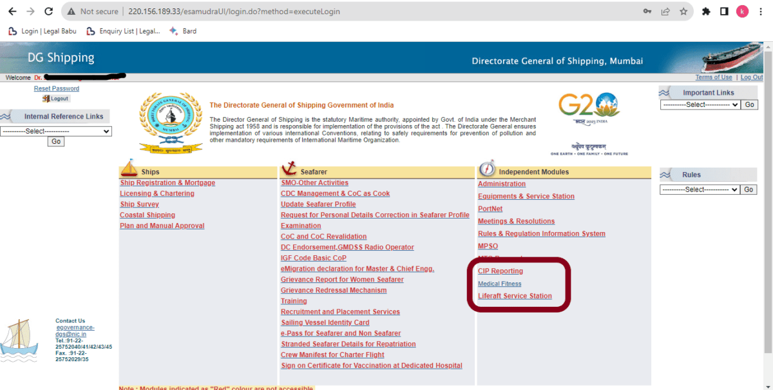Click the Reset Password link

57,88
